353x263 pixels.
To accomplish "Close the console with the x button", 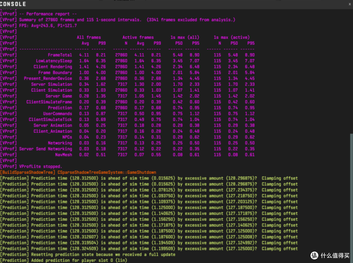I will click(350, 4).
